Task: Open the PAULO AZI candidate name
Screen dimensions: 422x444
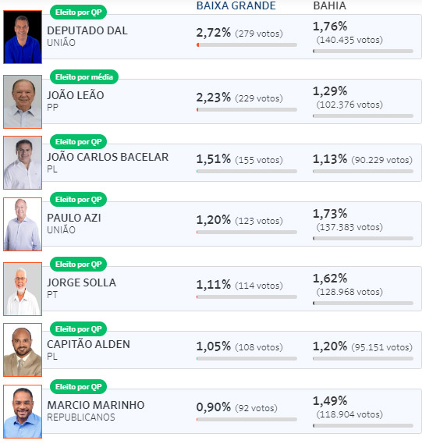Action: pos(74,218)
